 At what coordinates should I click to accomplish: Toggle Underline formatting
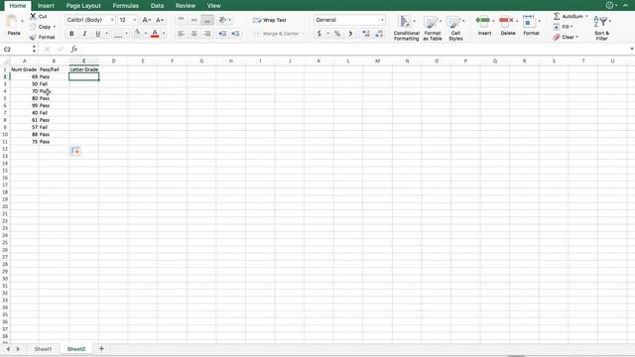[x=97, y=34]
